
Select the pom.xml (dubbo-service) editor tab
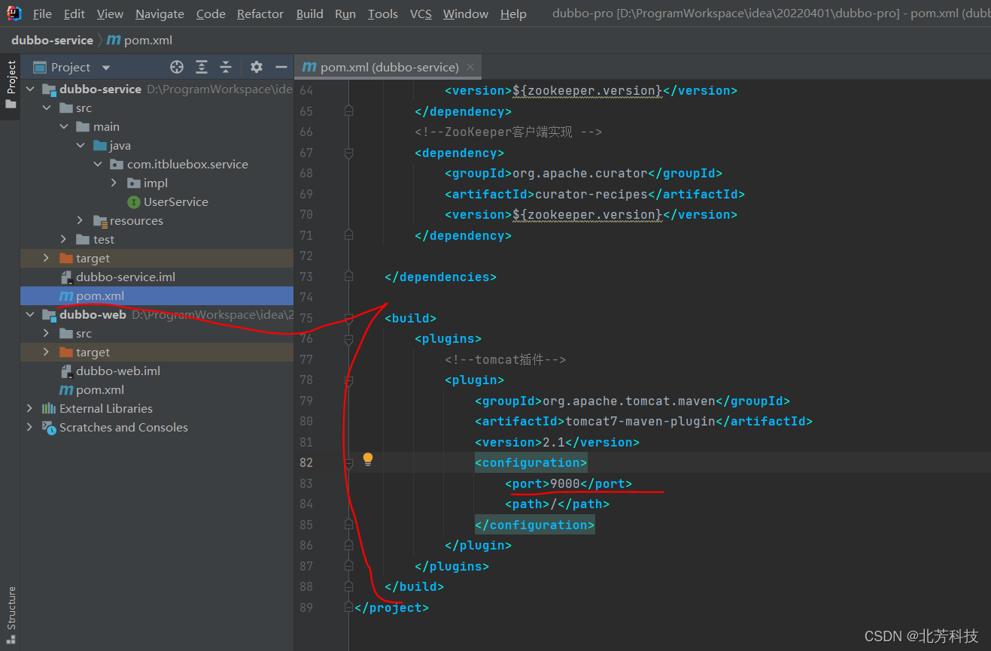(x=388, y=67)
